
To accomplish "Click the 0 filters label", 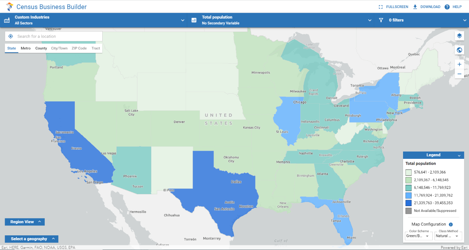I will pos(396,20).
